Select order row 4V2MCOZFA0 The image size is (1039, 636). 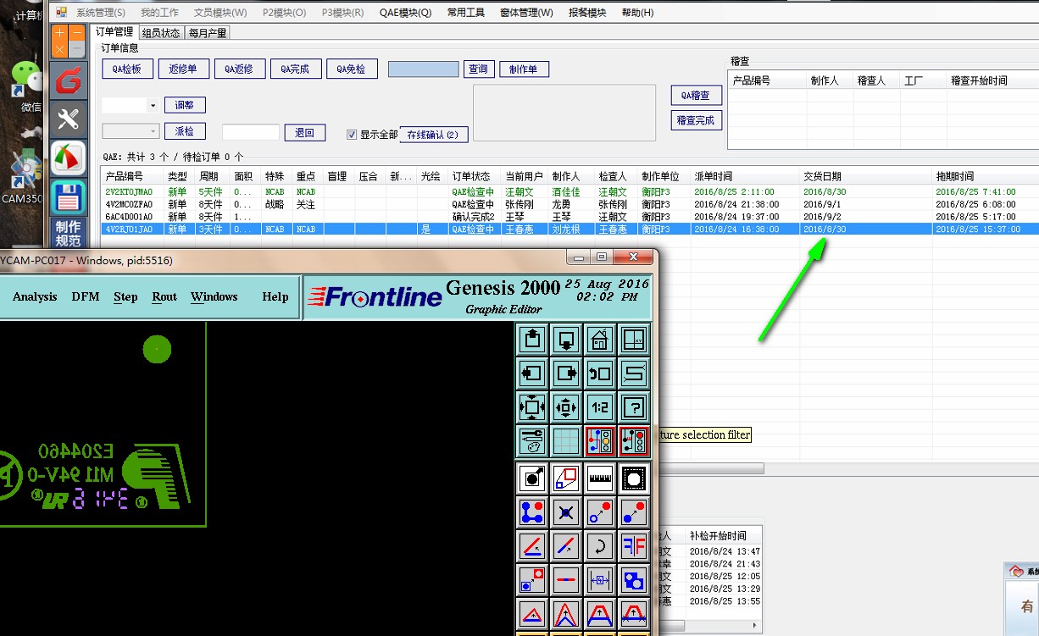(x=569, y=204)
